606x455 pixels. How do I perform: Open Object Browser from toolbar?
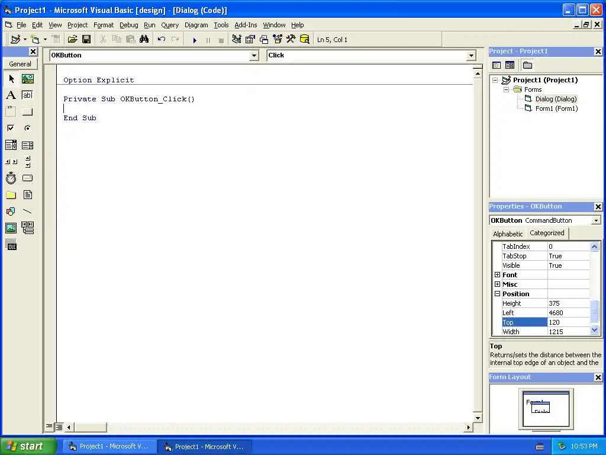click(278, 40)
